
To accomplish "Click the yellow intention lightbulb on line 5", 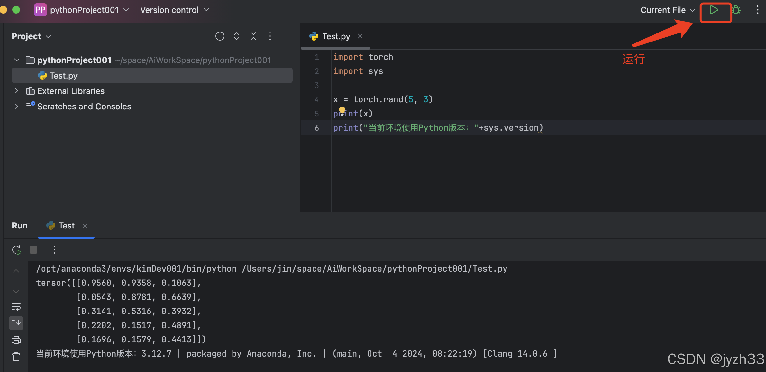I will [342, 110].
